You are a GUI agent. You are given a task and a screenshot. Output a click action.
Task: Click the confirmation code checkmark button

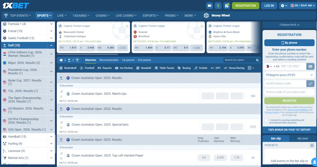pos(310,83)
